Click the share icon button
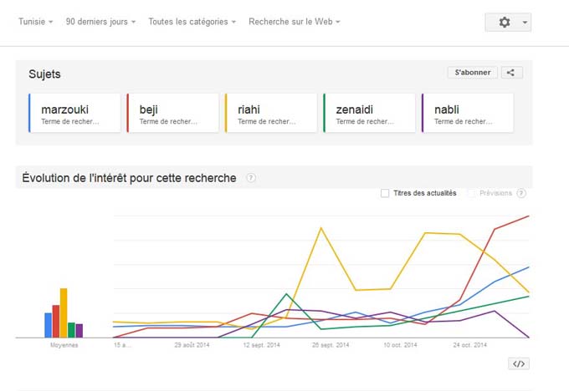Image resolution: width=569 pixels, height=391 pixels. 511,73
